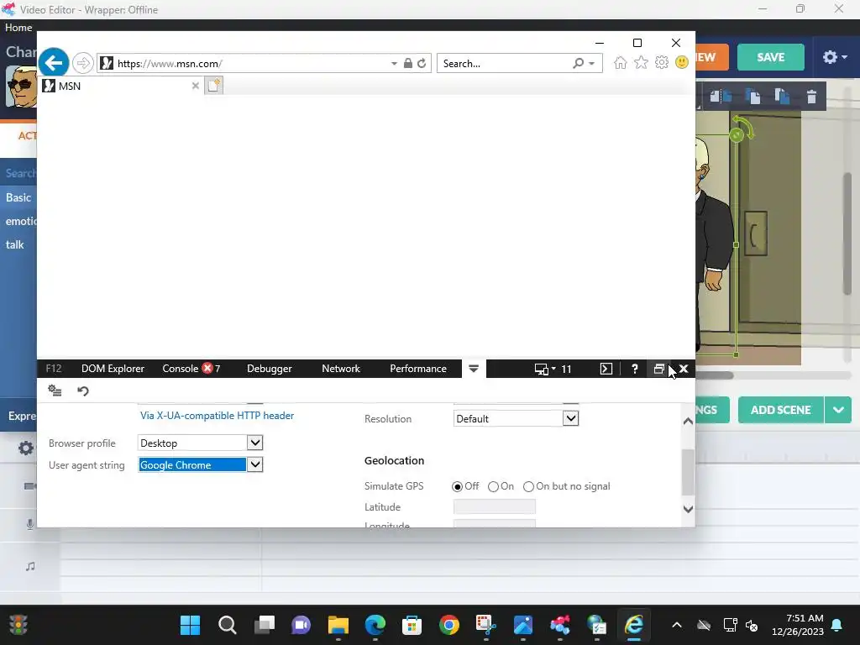860x645 pixels.
Task: Click the IE back arrow button
Action: click(x=53, y=62)
